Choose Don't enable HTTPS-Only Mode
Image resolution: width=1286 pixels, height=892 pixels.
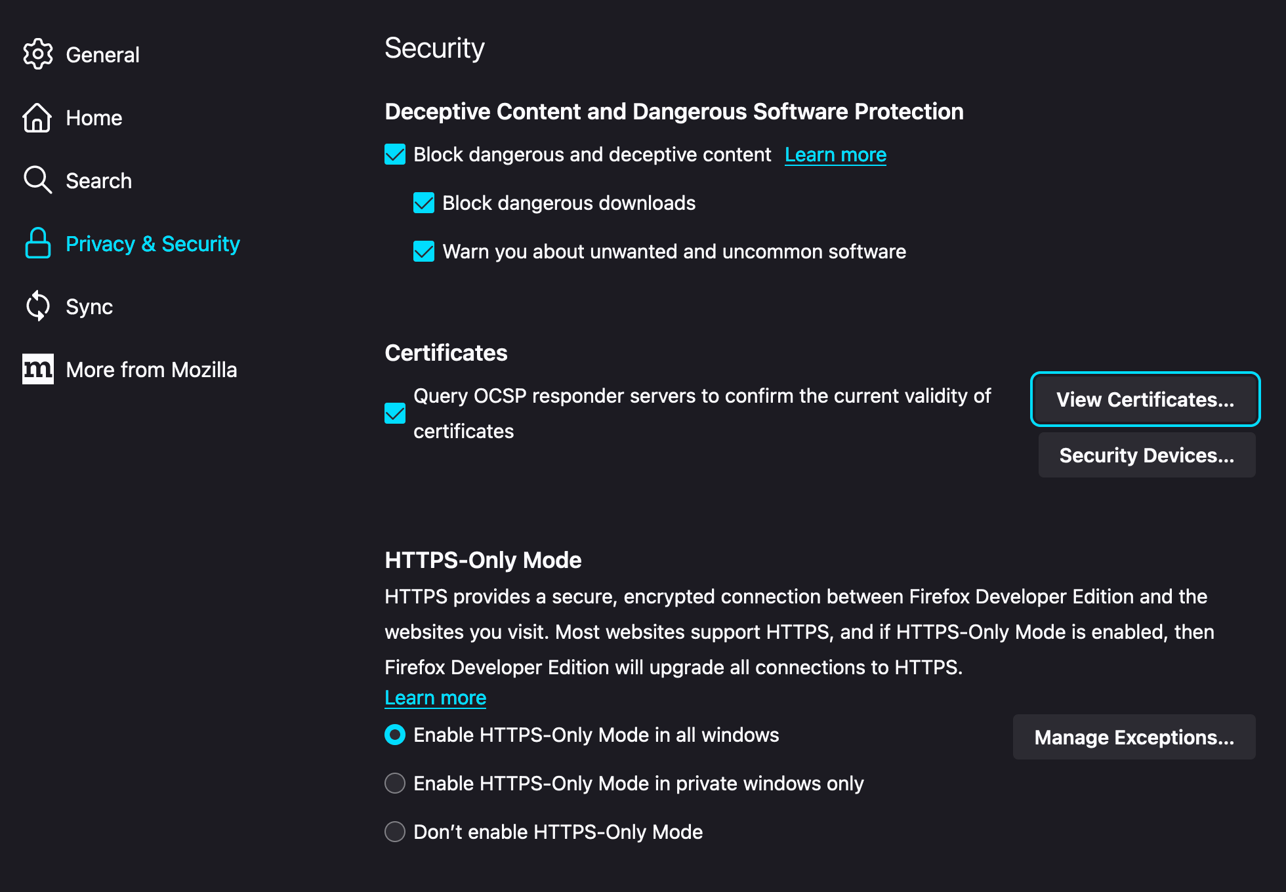pos(395,832)
